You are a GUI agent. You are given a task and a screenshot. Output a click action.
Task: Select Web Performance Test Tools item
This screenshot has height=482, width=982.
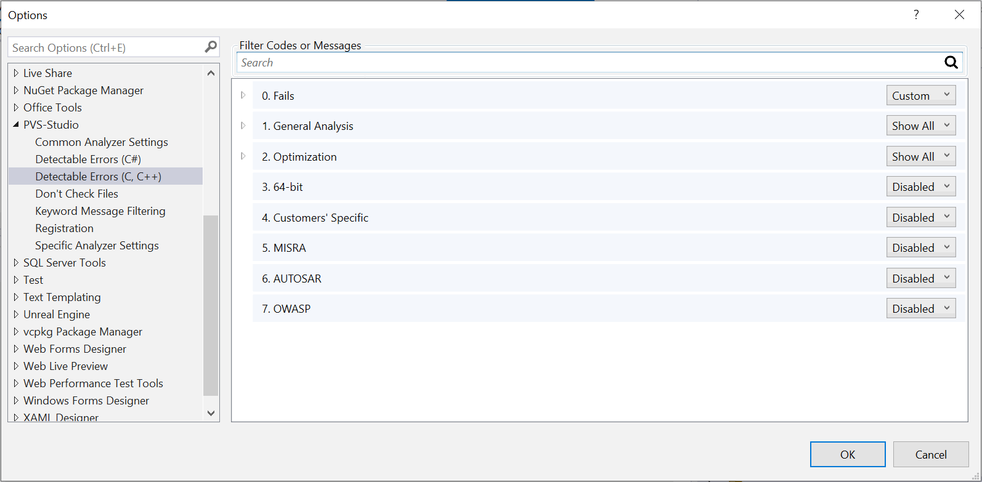(93, 383)
